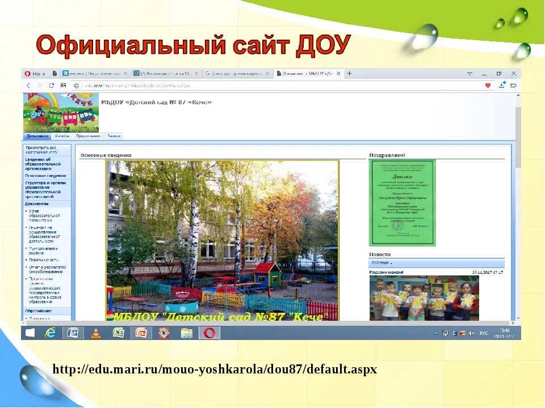Reload the page with the refresh icon

point(52,86)
